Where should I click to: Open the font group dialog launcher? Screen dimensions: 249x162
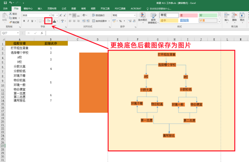click(x=66, y=27)
